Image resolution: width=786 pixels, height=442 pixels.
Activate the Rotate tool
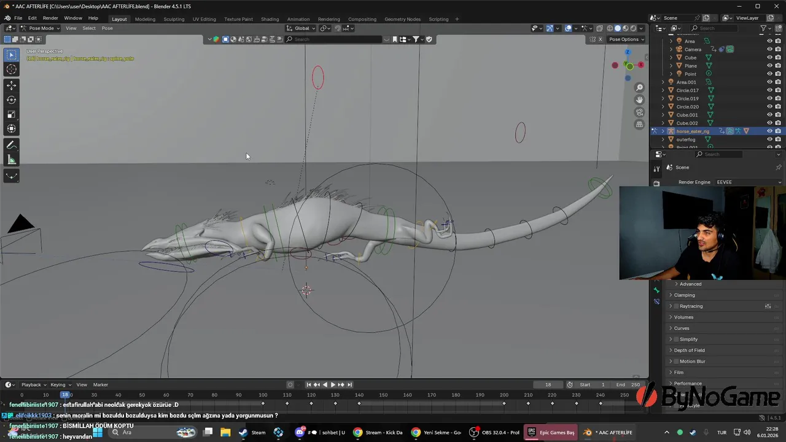tap(12, 99)
